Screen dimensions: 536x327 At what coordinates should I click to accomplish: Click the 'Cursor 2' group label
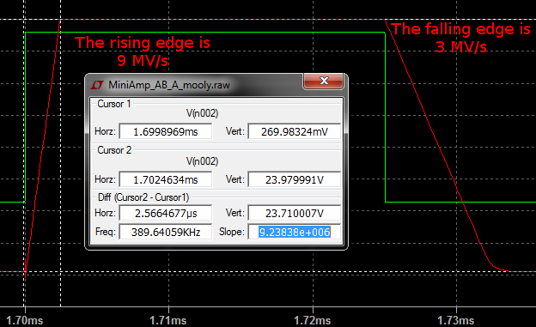coord(114,150)
